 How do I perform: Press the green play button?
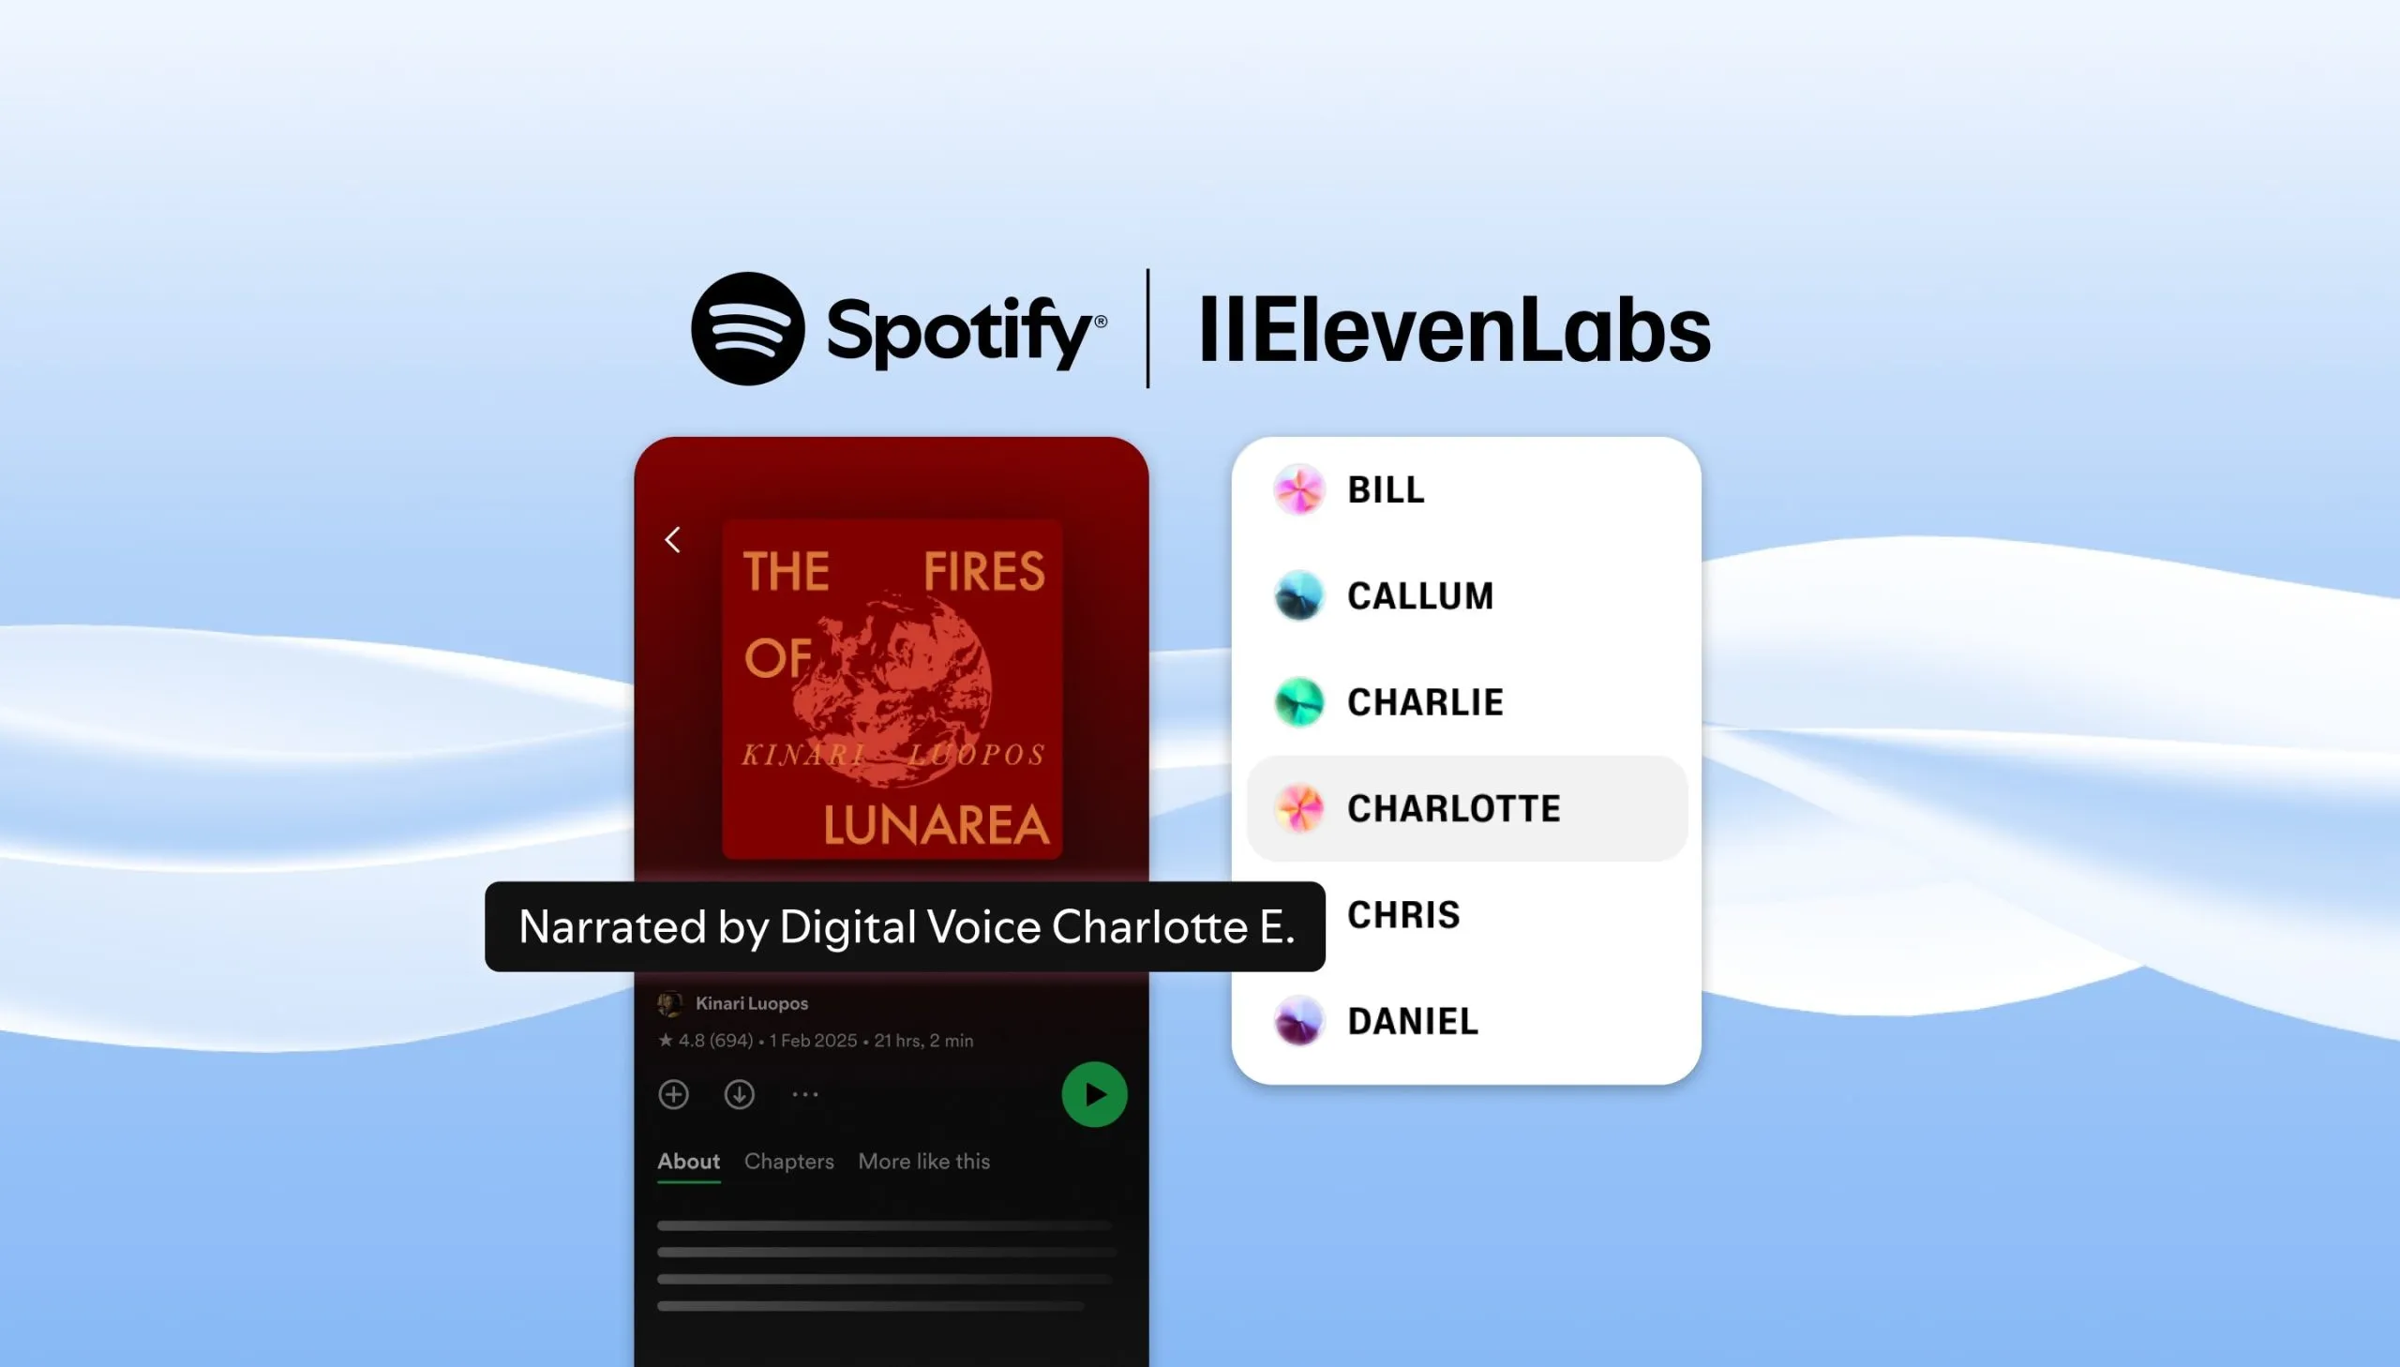coord(1093,1093)
